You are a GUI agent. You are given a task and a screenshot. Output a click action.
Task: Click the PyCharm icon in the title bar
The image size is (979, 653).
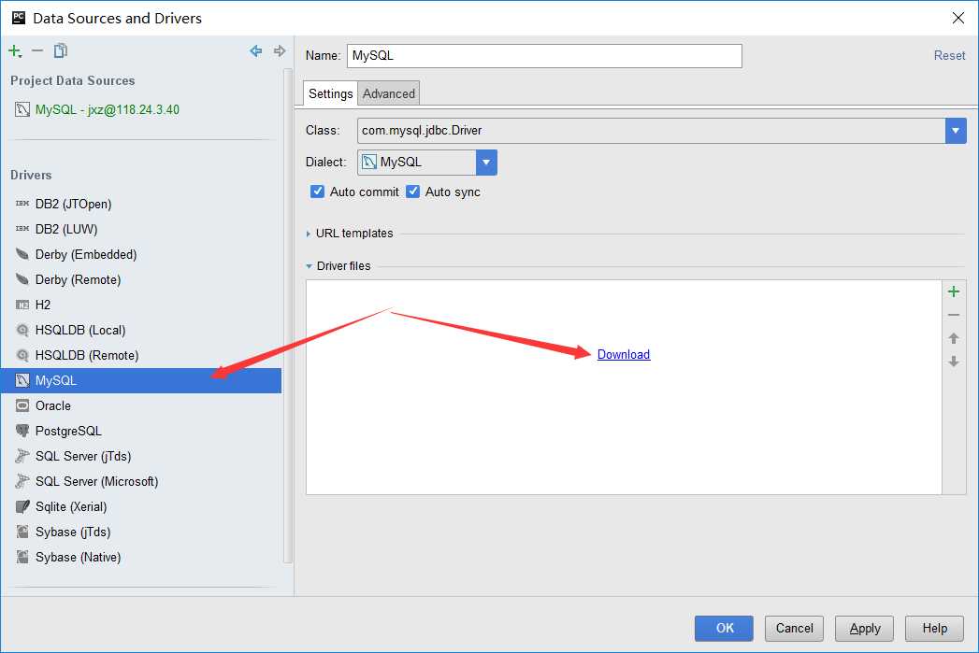click(19, 18)
